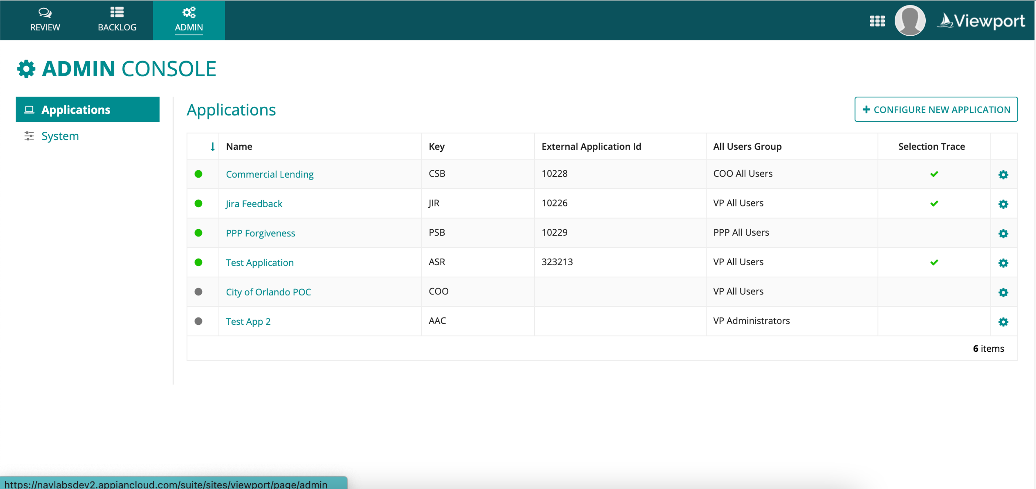
Task: Click the key cell JIR
Action: coord(434,203)
